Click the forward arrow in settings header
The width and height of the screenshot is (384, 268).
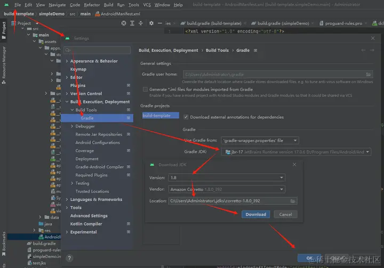(x=372, y=50)
